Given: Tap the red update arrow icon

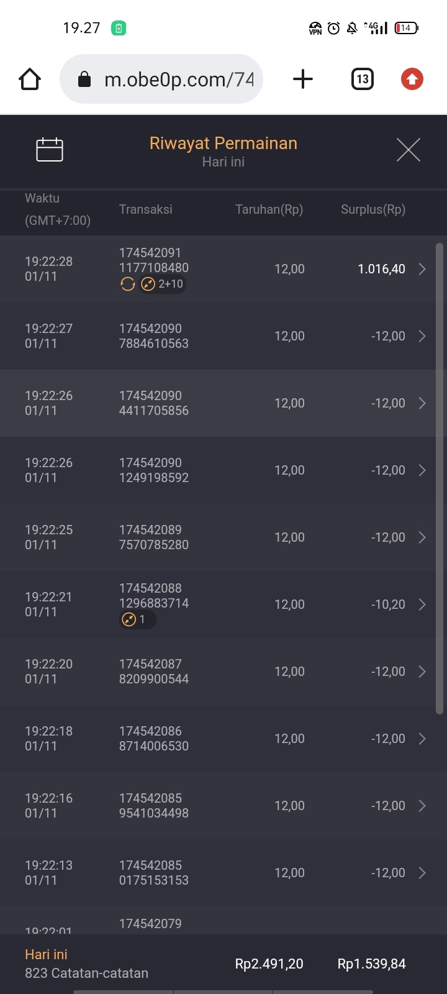Looking at the screenshot, I should click(x=412, y=80).
